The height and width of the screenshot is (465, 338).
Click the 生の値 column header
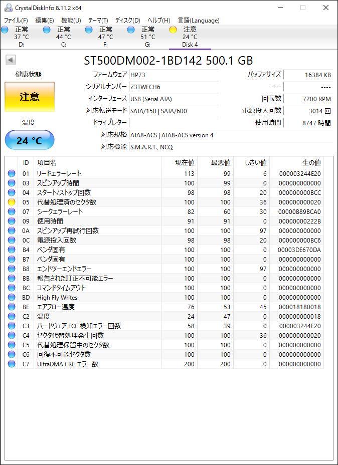pyautogui.click(x=297, y=162)
